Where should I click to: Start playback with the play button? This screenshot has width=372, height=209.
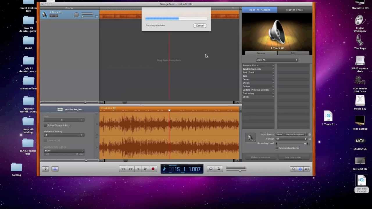[x=146, y=169]
